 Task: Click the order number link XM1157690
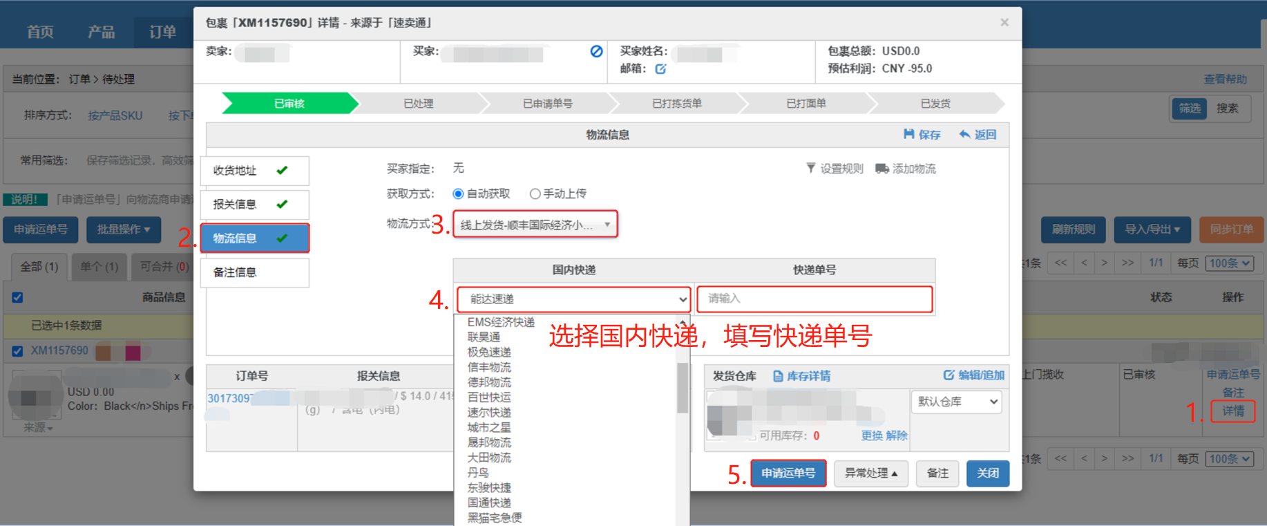click(59, 351)
